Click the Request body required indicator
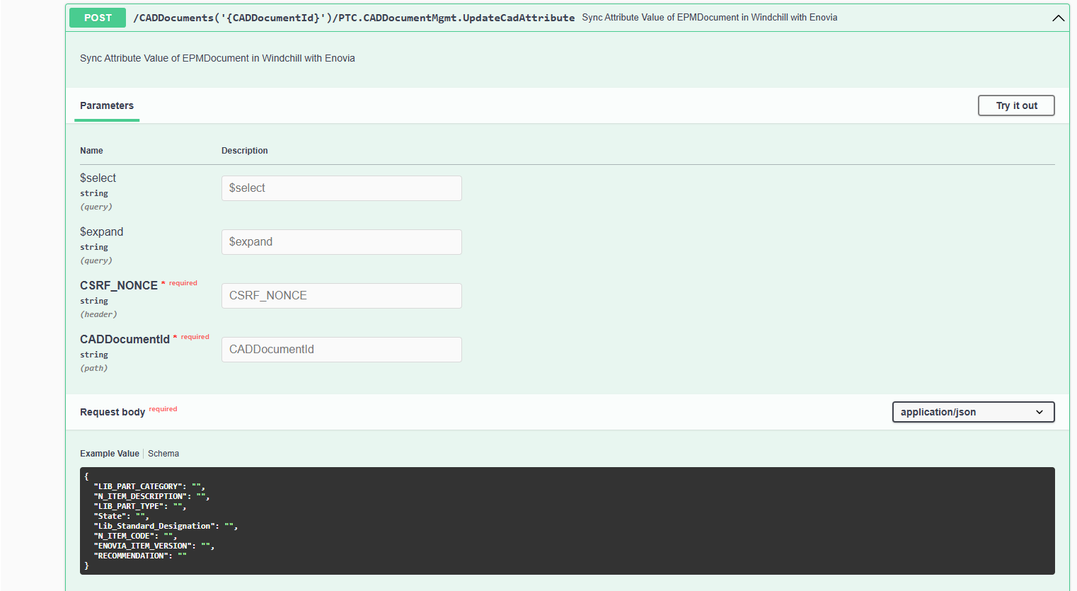The image size is (1077, 591). tap(161, 409)
